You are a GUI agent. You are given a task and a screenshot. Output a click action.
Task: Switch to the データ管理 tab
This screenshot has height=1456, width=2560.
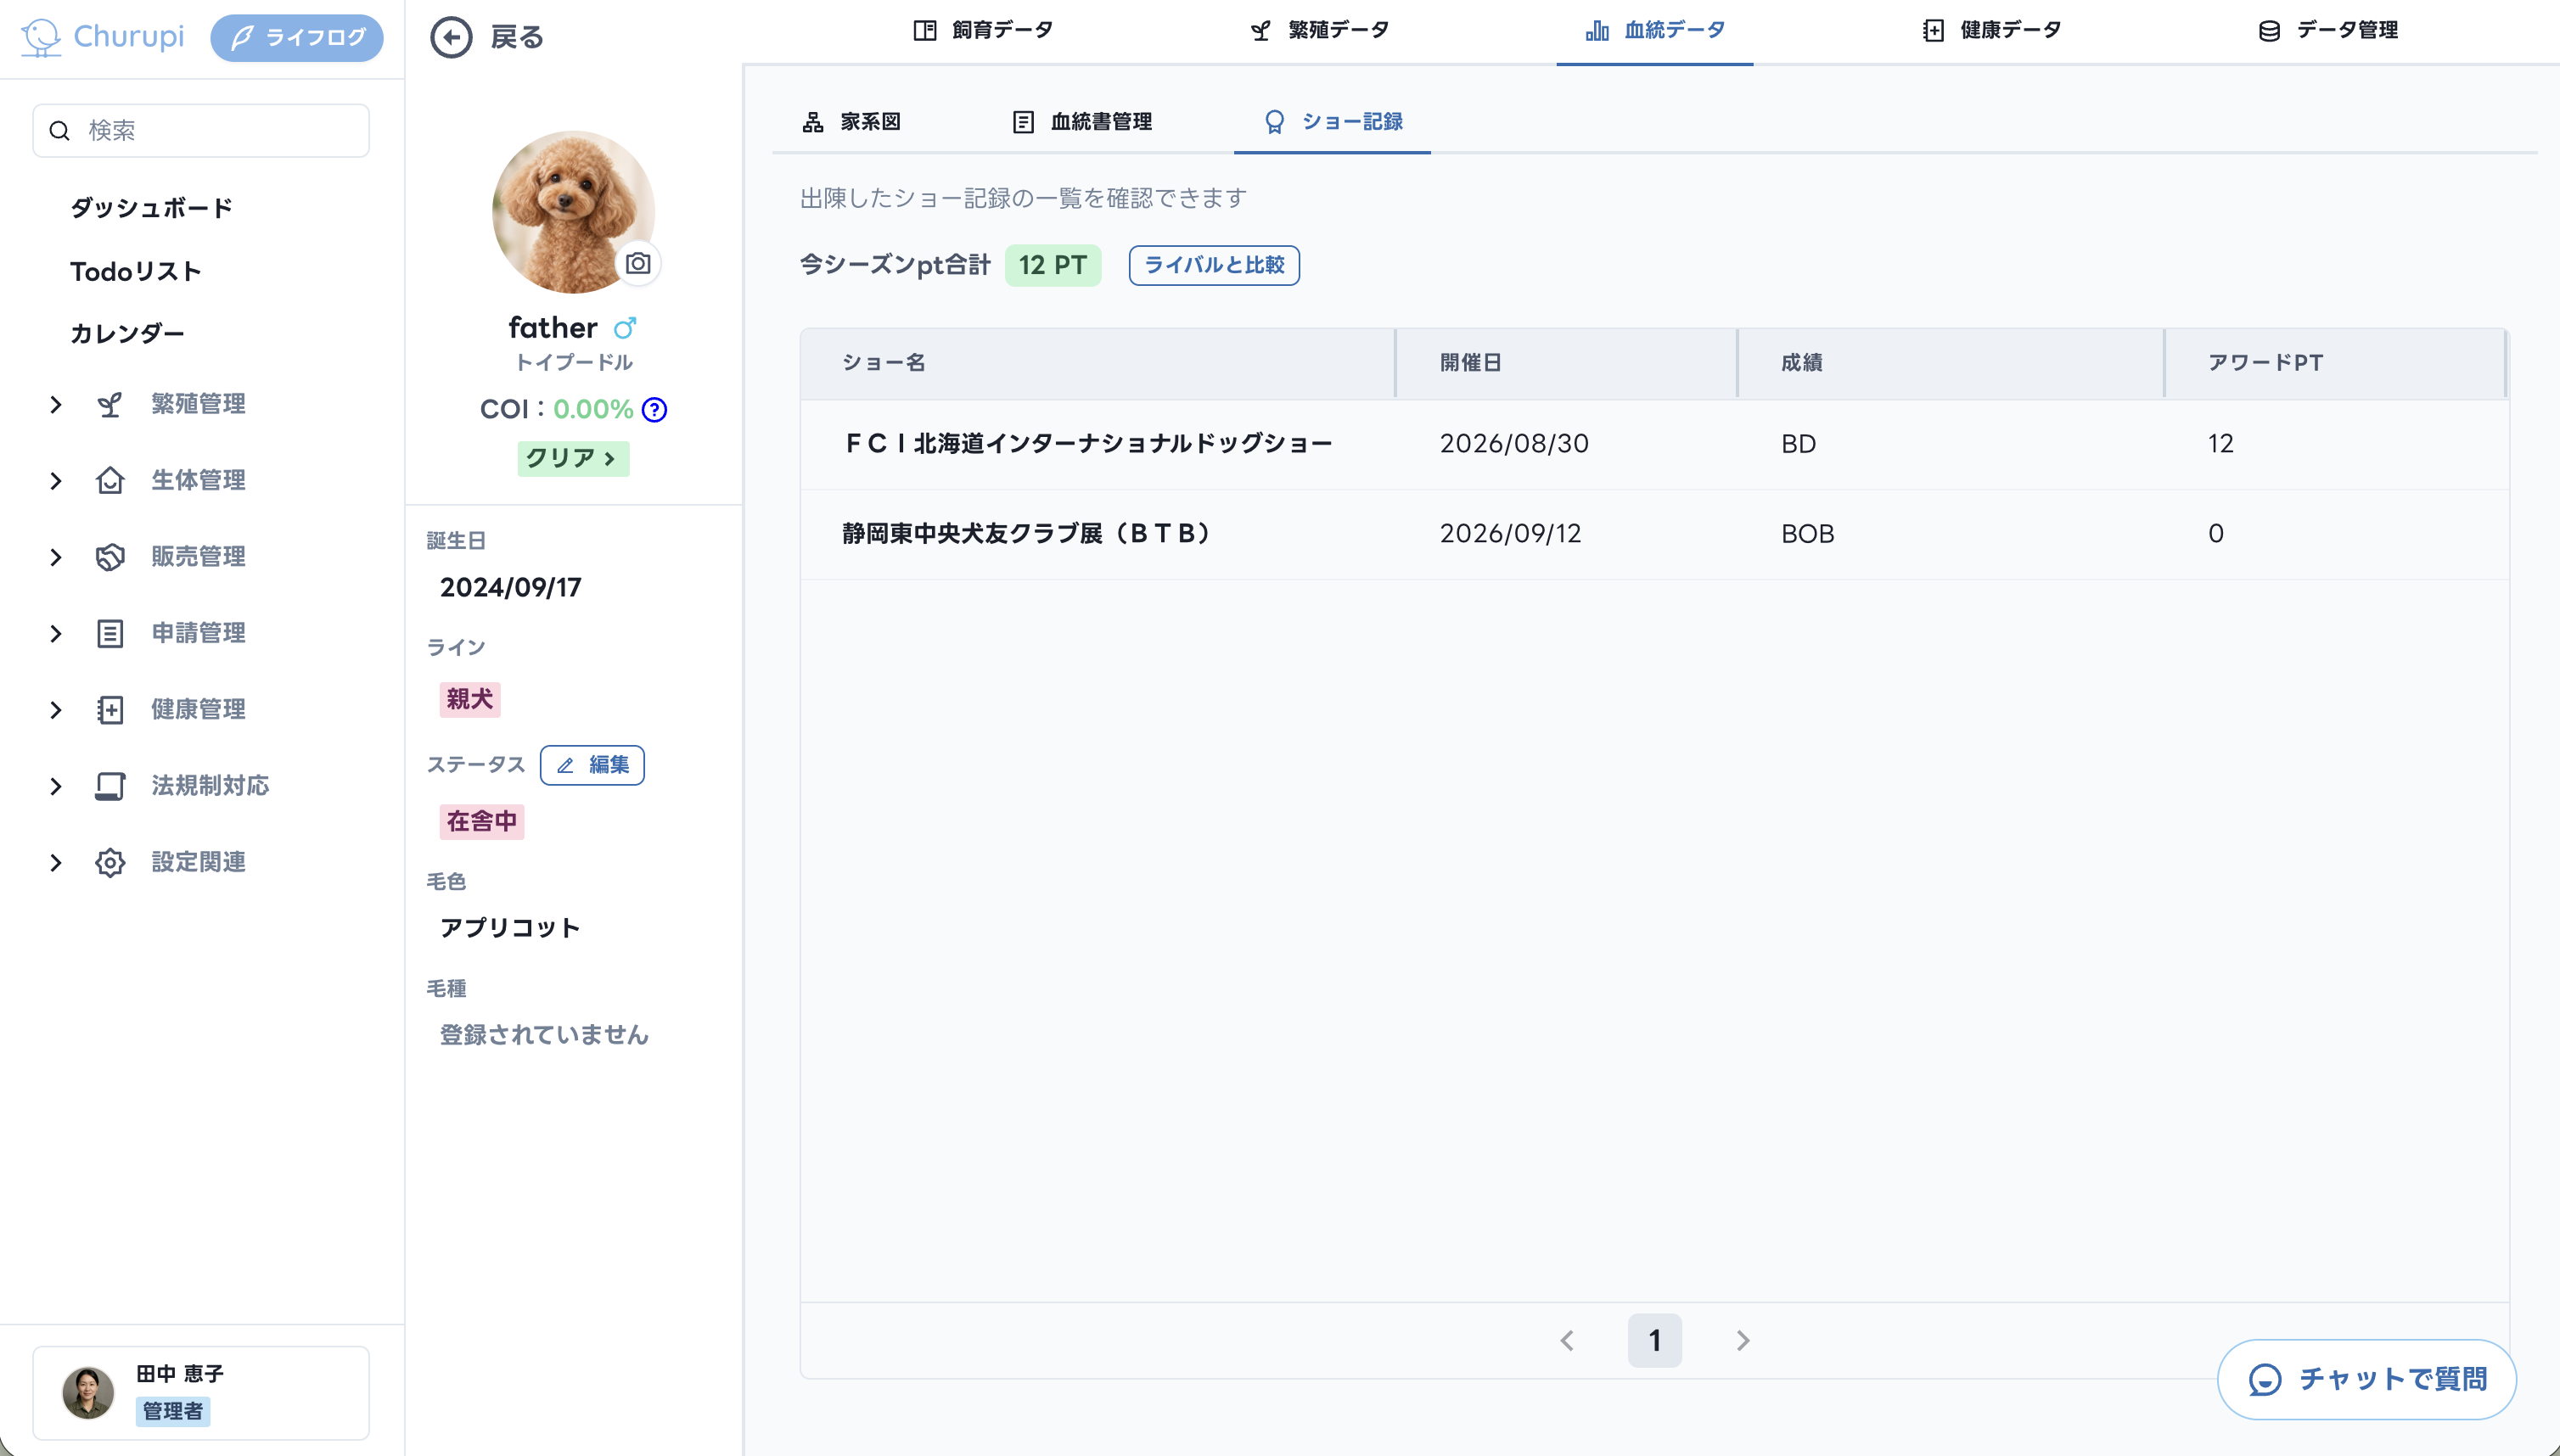(x=2328, y=30)
